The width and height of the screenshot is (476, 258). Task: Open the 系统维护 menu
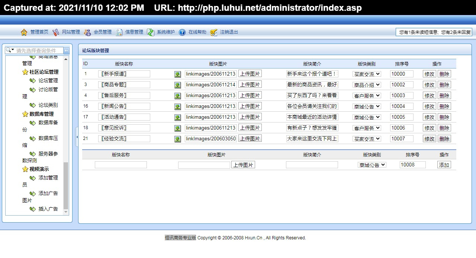coord(166,32)
